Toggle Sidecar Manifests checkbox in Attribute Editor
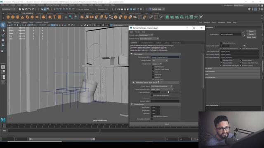Screen dimensions: 264x148 [221, 43]
